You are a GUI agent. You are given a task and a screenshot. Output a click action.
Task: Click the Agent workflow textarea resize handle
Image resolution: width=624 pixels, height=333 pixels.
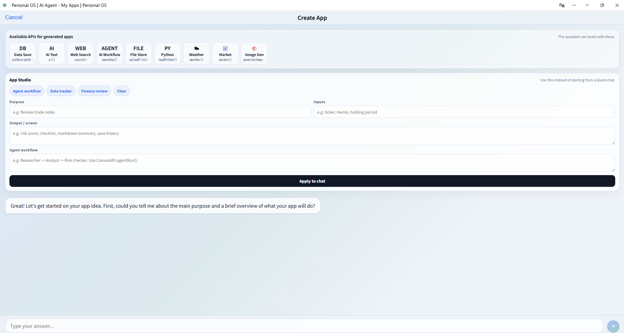click(x=613, y=170)
